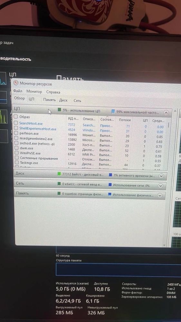Viewport: 181px width, 322px height.
Task: Open the Монитор menu
Action: click(x=34, y=92)
